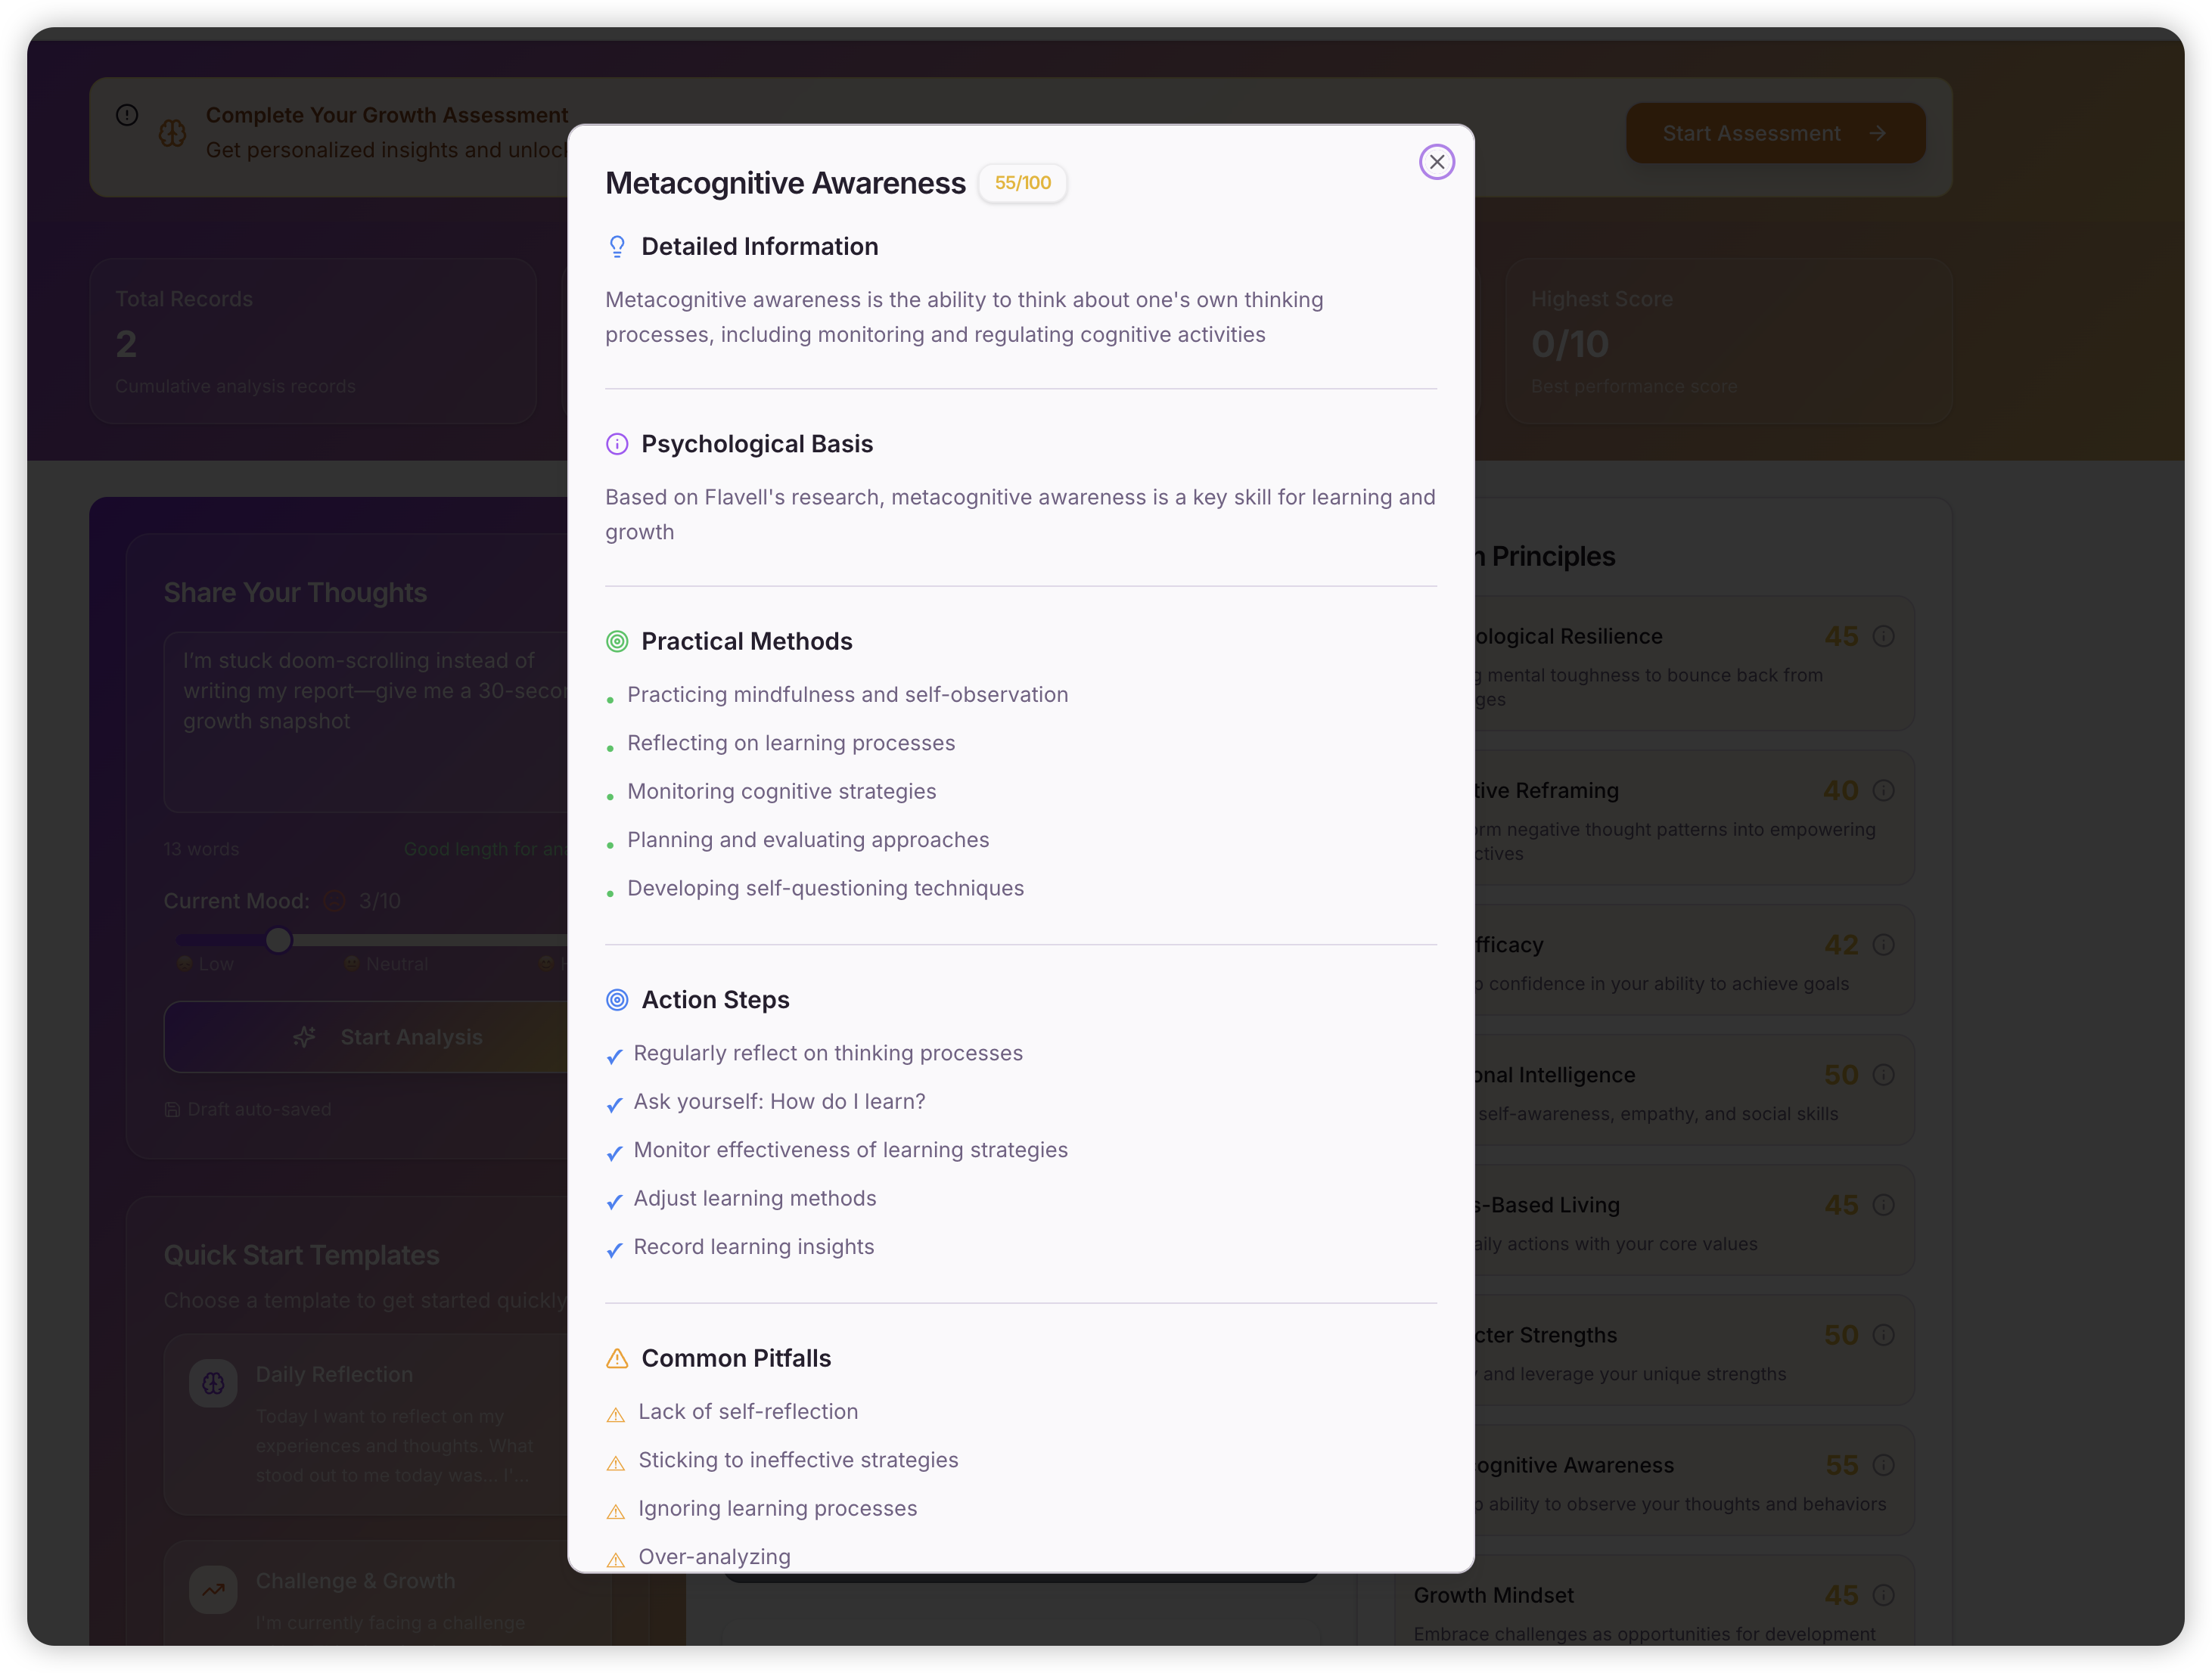Image resolution: width=2212 pixels, height=1673 pixels.
Task: Expand Character Strengths details via its info icon
Action: click(1885, 1335)
